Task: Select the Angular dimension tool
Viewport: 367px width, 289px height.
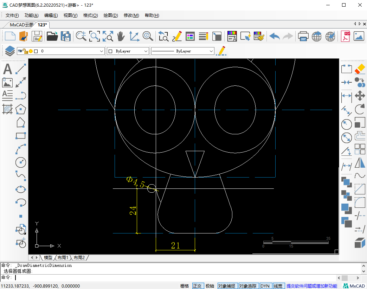Action: pyautogui.click(x=346, y=152)
